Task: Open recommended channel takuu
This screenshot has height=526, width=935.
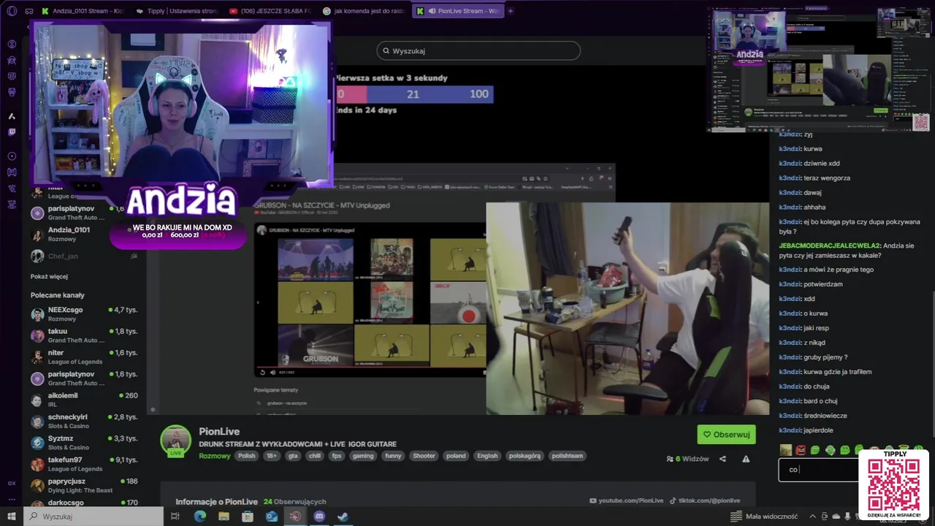Action: (85, 335)
